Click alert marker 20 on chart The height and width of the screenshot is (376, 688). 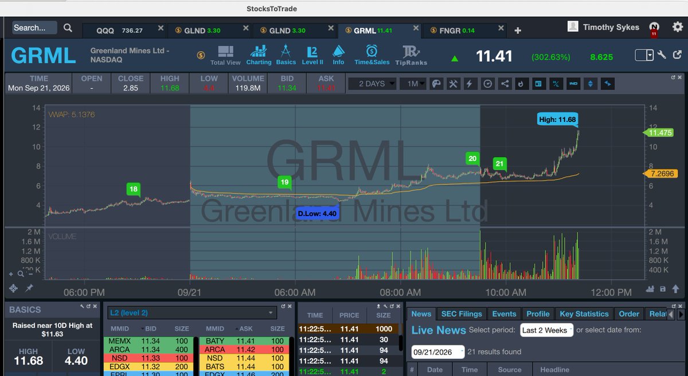[472, 160]
